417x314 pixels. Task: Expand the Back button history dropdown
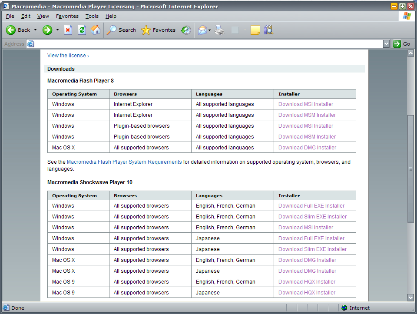36,30
